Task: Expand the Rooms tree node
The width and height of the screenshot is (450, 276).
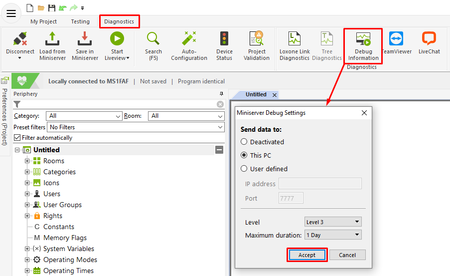Action: point(27,161)
